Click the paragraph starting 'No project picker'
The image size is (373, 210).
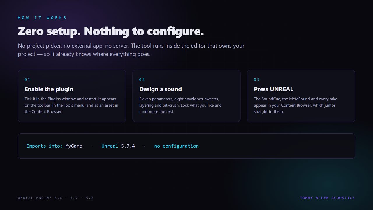point(131,50)
